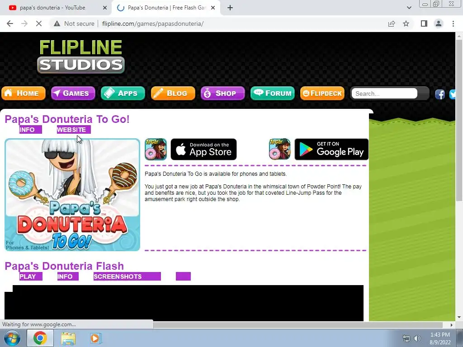Bookmark this page with the star icon
This screenshot has height=347, width=463.
click(x=406, y=23)
